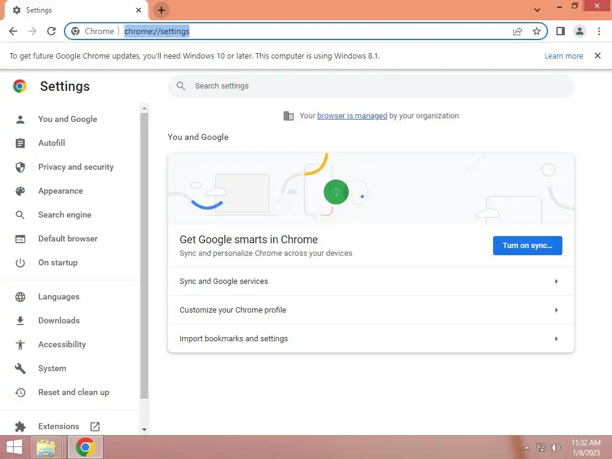Expand Sync and Google services row
Screen dimensions: 612x459
point(371,281)
